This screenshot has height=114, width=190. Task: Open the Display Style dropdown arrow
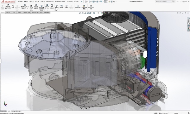[x=96, y=13]
